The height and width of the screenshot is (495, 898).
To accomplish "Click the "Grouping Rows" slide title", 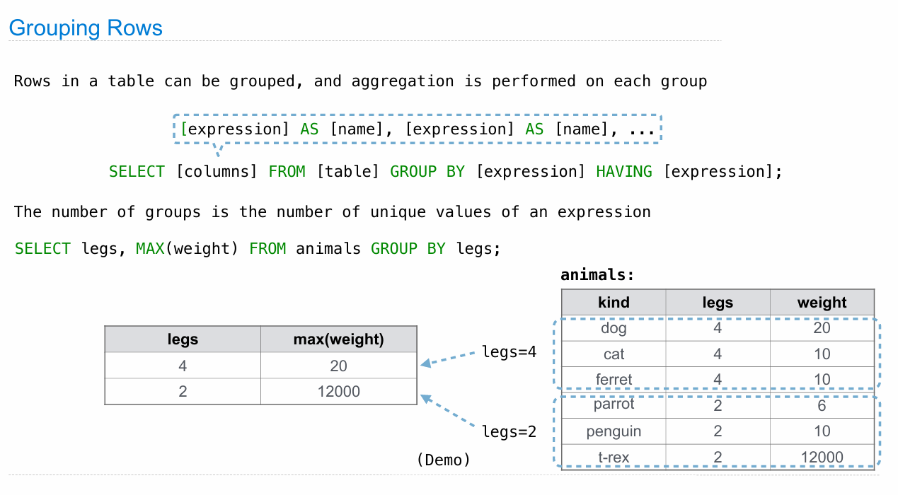I will (86, 28).
